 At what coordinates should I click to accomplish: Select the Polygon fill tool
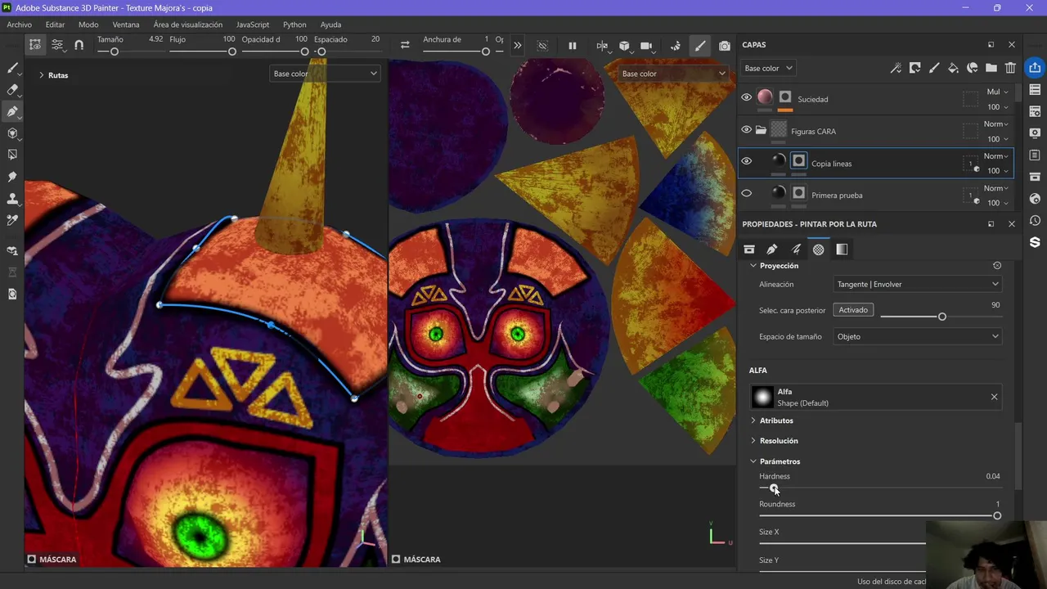pos(12,155)
